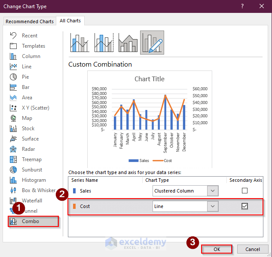272x257 pixels.
Task: Open the Templates folder icon
Action: click(13, 46)
